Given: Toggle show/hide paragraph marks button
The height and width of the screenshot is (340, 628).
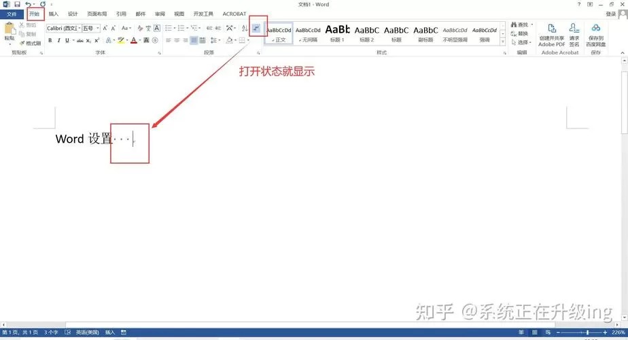Looking at the screenshot, I should [256, 28].
